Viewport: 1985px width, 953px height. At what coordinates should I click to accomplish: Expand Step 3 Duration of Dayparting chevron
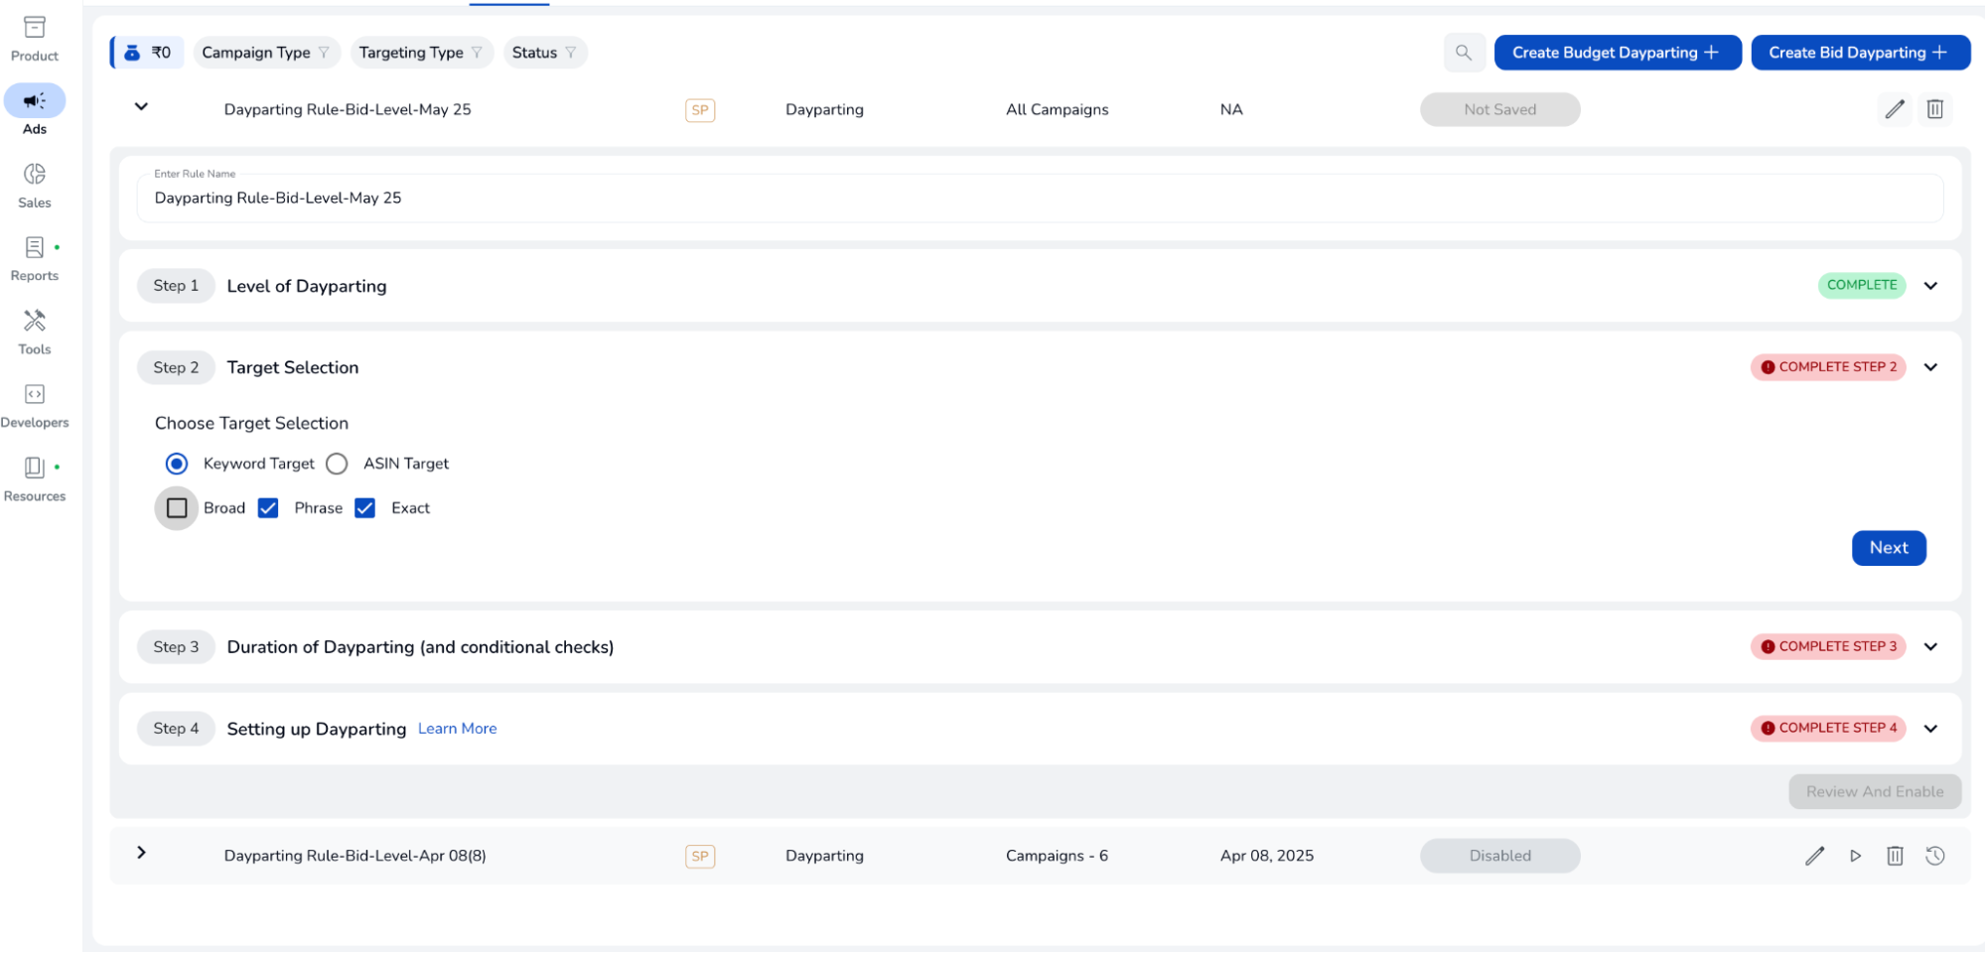1930,647
